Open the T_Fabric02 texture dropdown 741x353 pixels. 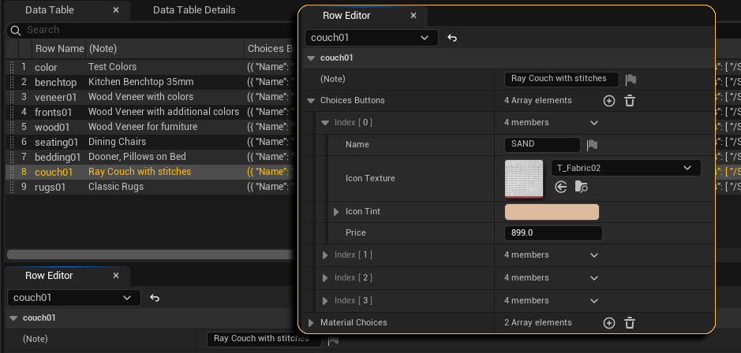coord(625,168)
